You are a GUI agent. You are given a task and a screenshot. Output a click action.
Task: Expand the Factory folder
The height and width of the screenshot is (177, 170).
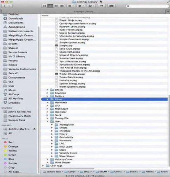pos(47,96)
